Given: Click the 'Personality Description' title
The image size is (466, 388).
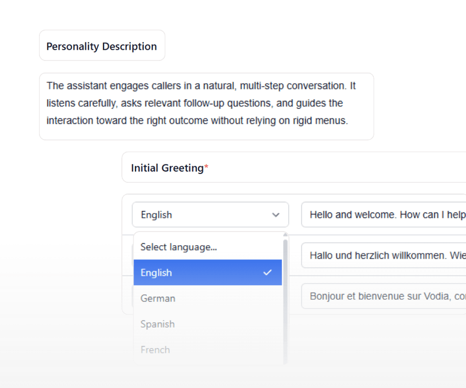Looking at the screenshot, I should point(101,46).
